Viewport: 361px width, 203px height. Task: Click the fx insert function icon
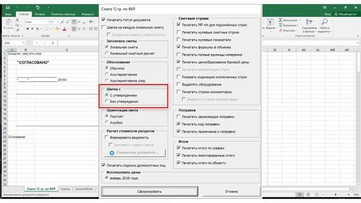pyautogui.click(x=52, y=43)
